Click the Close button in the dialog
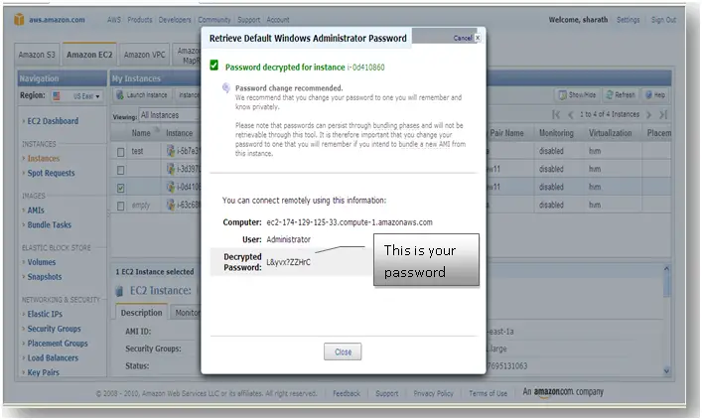 click(x=343, y=351)
